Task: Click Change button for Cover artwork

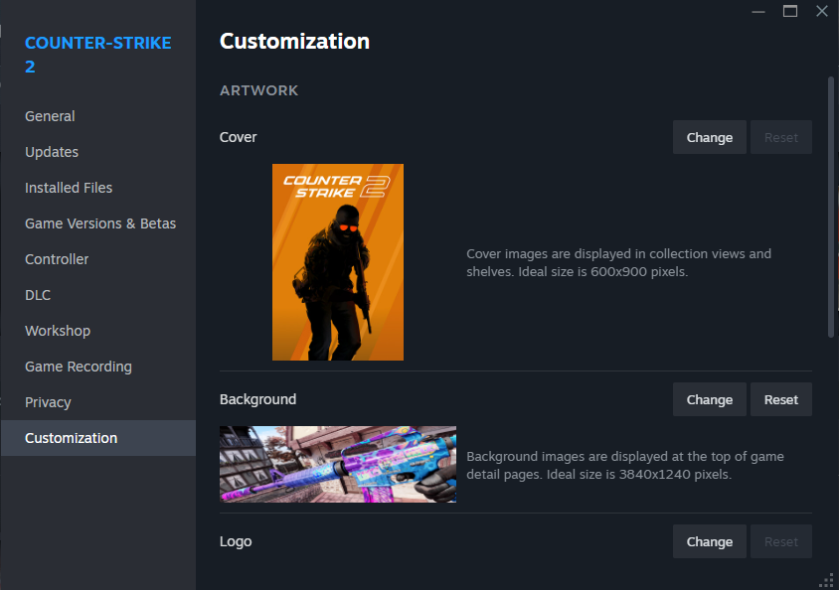Action: [x=710, y=137]
